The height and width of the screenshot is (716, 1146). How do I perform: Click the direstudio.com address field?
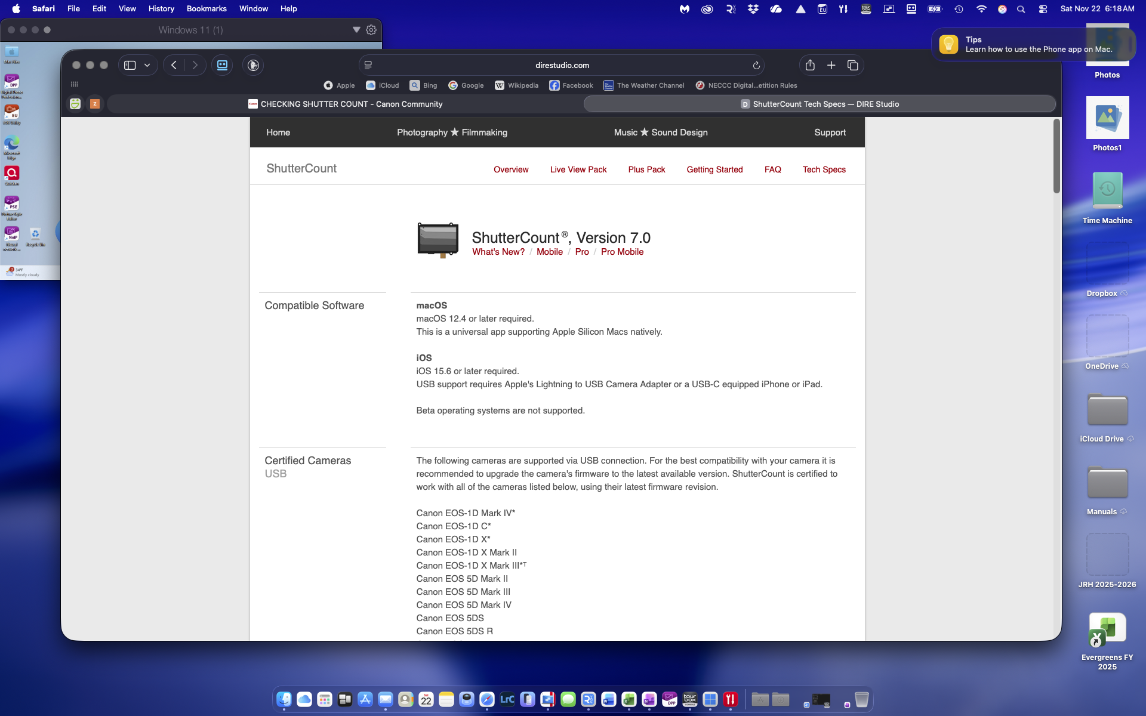[x=562, y=65]
